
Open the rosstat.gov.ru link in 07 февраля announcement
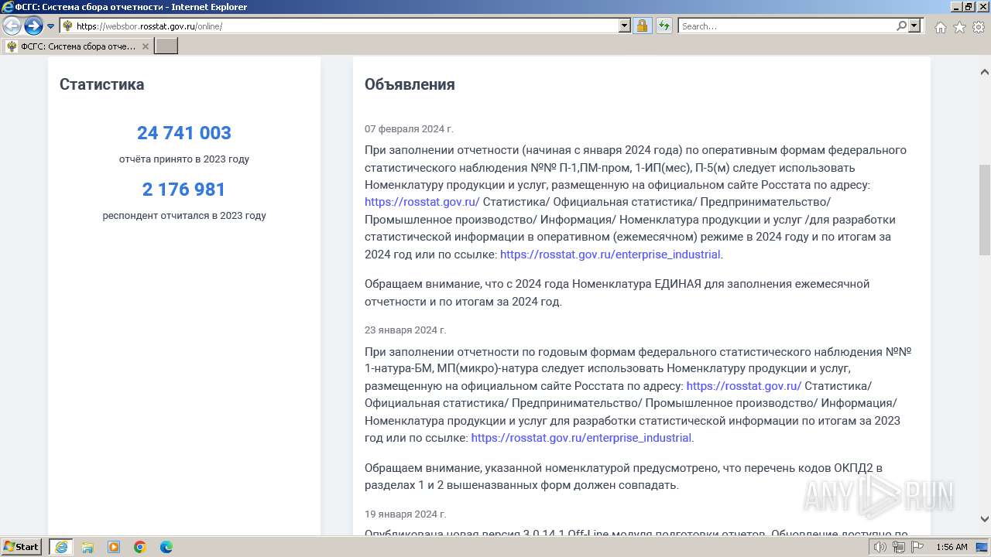coord(422,202)
